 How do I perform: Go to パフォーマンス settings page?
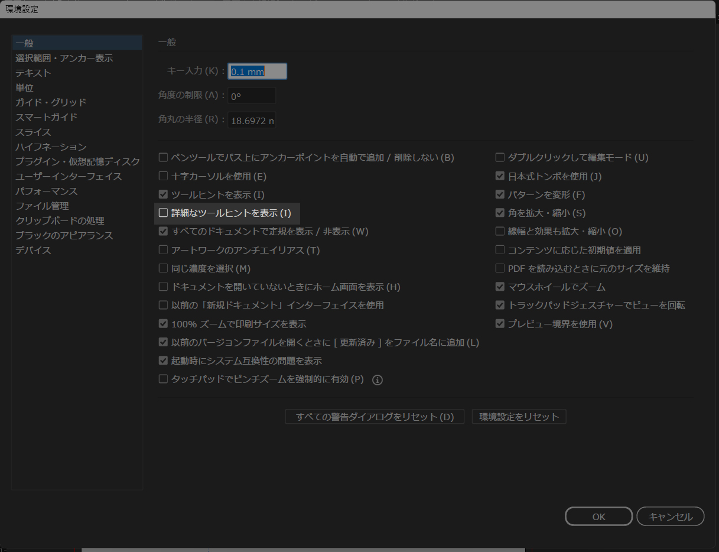[47, 191]
